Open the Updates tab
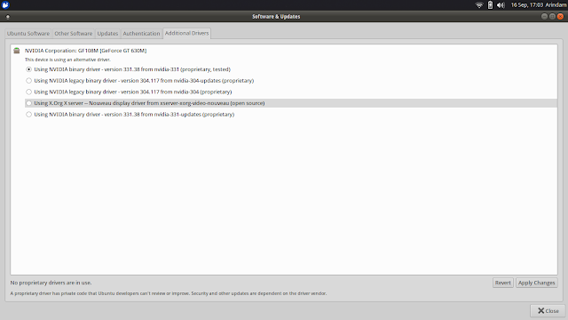This screenshot has width=568, height=320. click(x=107, y=34)
